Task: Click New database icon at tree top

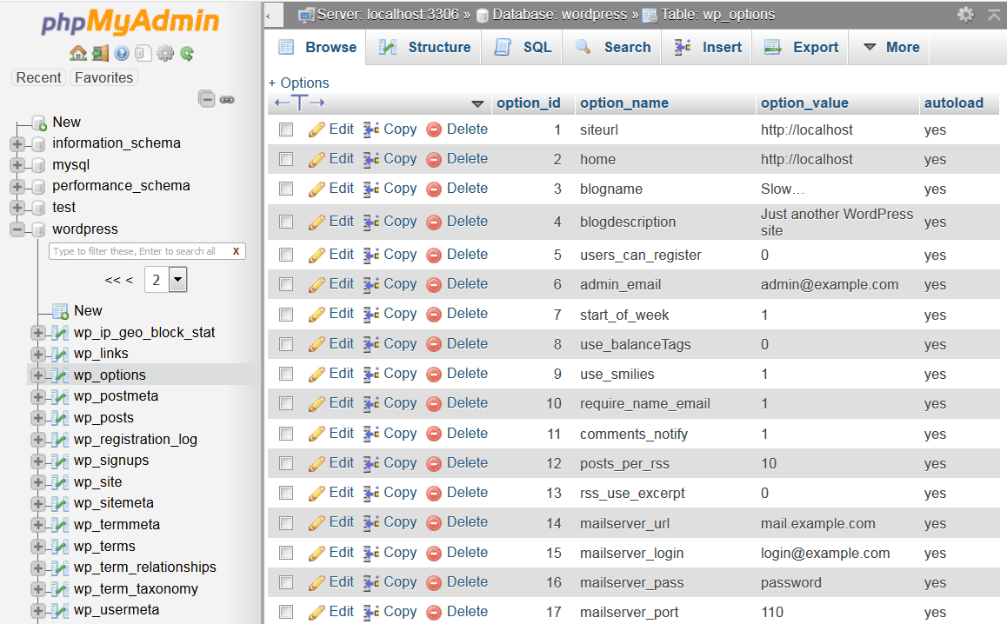Action: click(39, 122)
